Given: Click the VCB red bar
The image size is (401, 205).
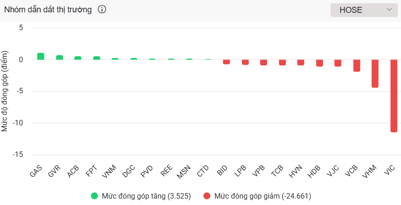Looking at the screenshot, I should (357, 65).
